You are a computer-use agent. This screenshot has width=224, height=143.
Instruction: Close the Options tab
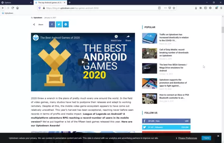click(x=31, y=2)
